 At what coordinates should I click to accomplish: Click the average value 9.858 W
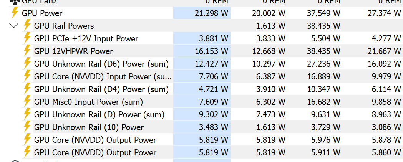click(x=386, y=102)
